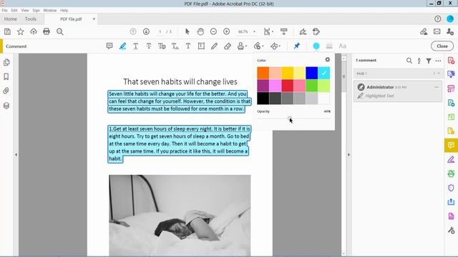Image resolution: width=458 pixels, height=257 pixels.
Task: Open the Layers navigation panel
Action: [6, 105]
